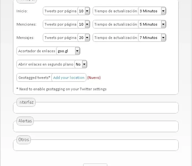Open Inicio tweets per page dropdown
The height and width of the screenshot is (166, 192).
click(x=84, y=11)
